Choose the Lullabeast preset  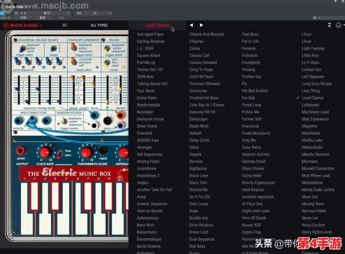(x=311, y=105)
